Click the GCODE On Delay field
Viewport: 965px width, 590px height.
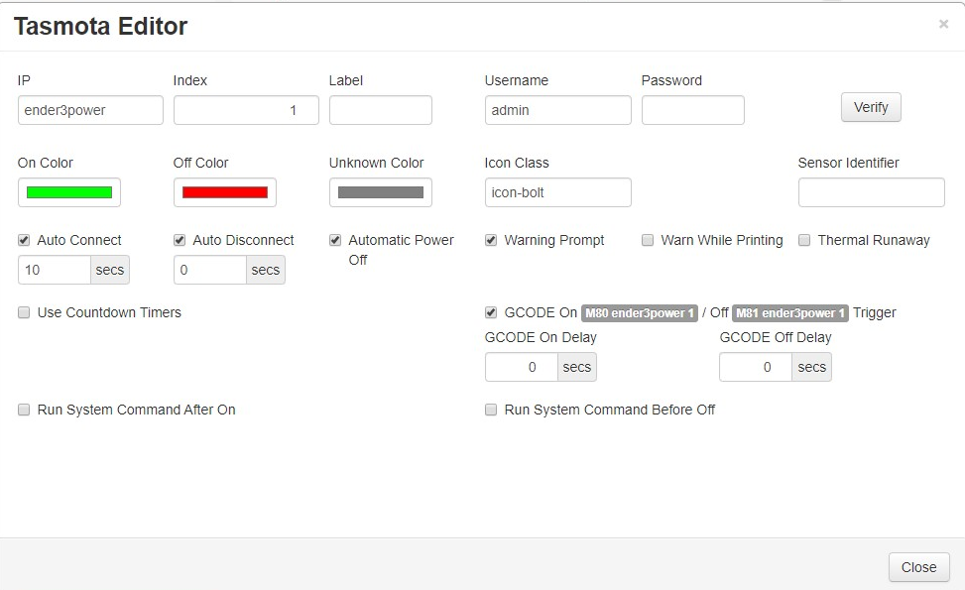522,367
